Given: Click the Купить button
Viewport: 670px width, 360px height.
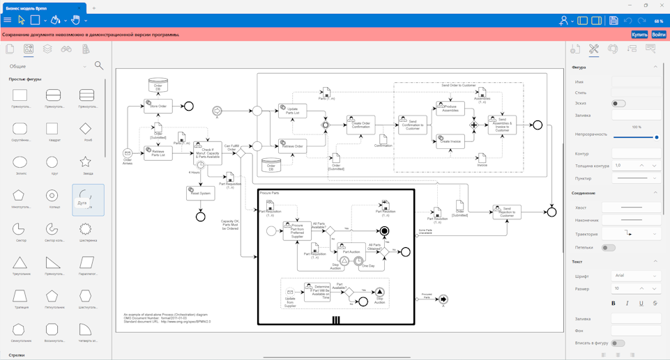Looking at the screenshot, I should tap(639, 35).
